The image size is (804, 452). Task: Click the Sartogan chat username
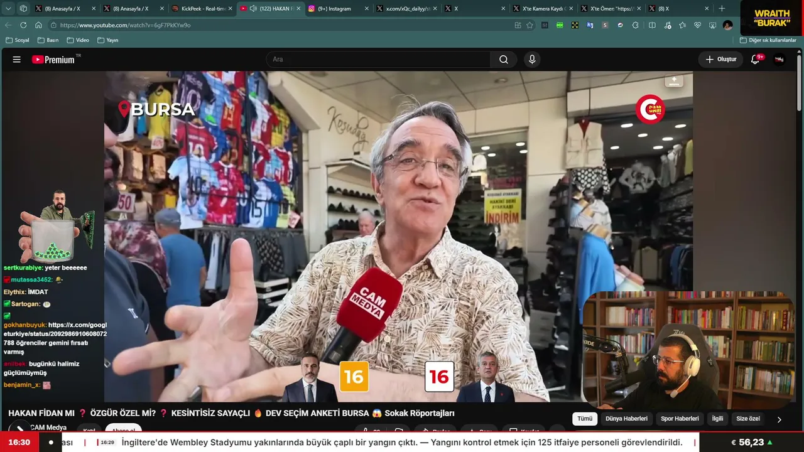[26, 304]
